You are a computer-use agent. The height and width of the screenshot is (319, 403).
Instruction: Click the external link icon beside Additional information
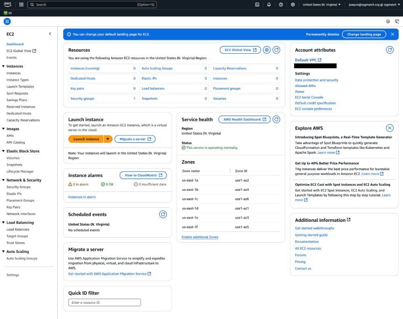tap(349, 220)
